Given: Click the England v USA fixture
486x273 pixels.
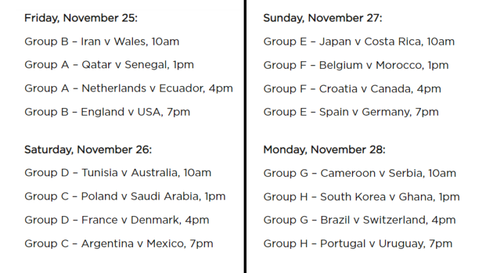Looking at the screenshot, I should point(107,112).
